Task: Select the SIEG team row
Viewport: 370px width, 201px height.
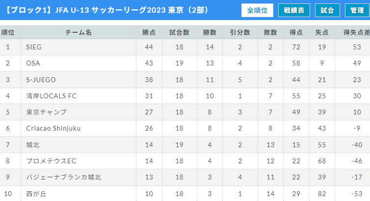Action: [185, 47]
